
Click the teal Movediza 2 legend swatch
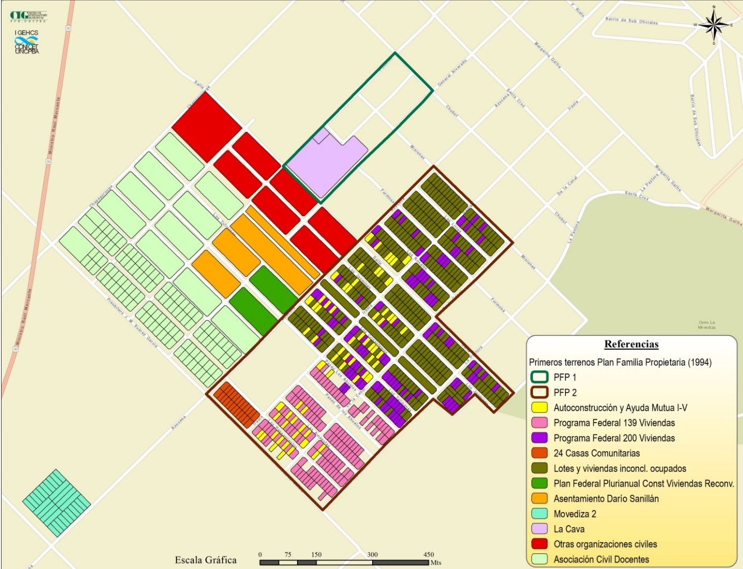point(539,514)
